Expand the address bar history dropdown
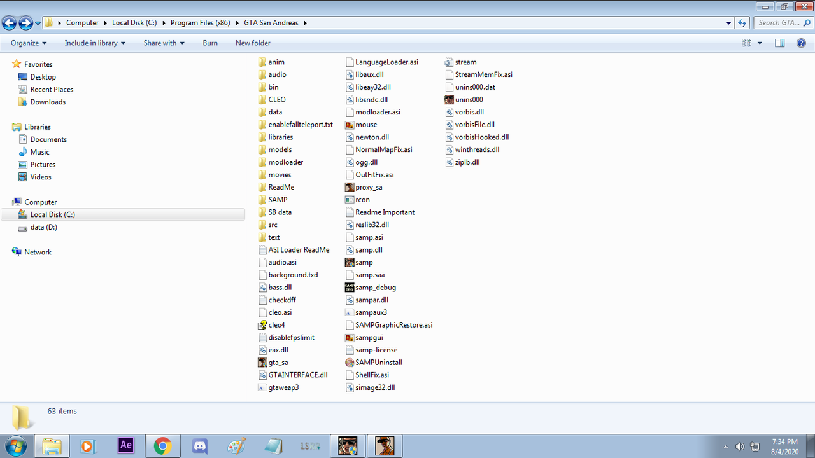 point(729,23)
